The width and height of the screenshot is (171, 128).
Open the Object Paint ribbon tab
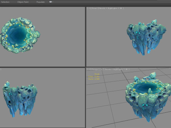point(23,2)
